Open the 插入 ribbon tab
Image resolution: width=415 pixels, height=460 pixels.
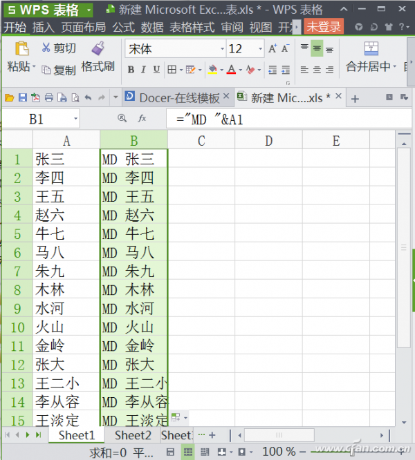point(44,28)
